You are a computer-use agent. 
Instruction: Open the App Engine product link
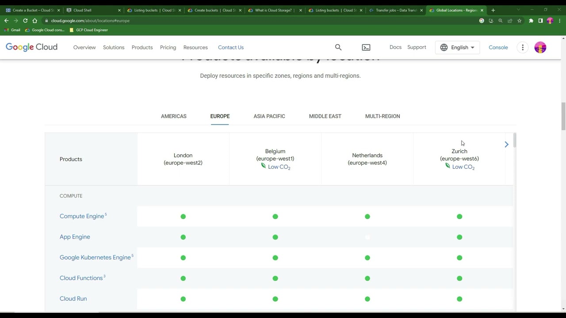tap(75, 237)
